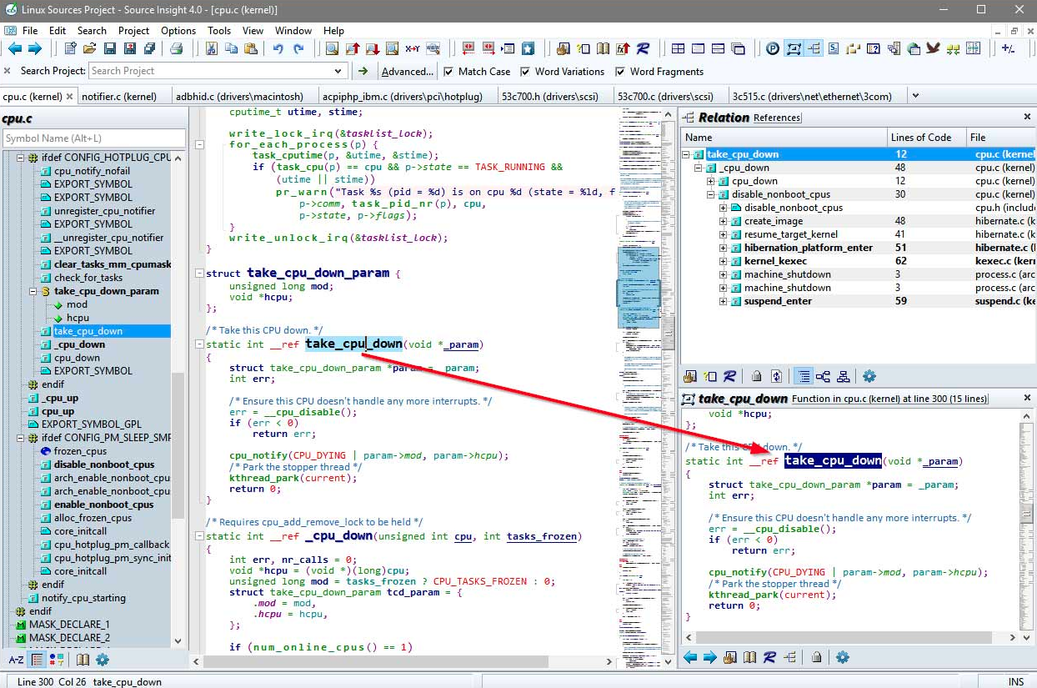Click the Project Window 'P' icon
Viewport: 1037px width, 688px height.
coord(773,49)
